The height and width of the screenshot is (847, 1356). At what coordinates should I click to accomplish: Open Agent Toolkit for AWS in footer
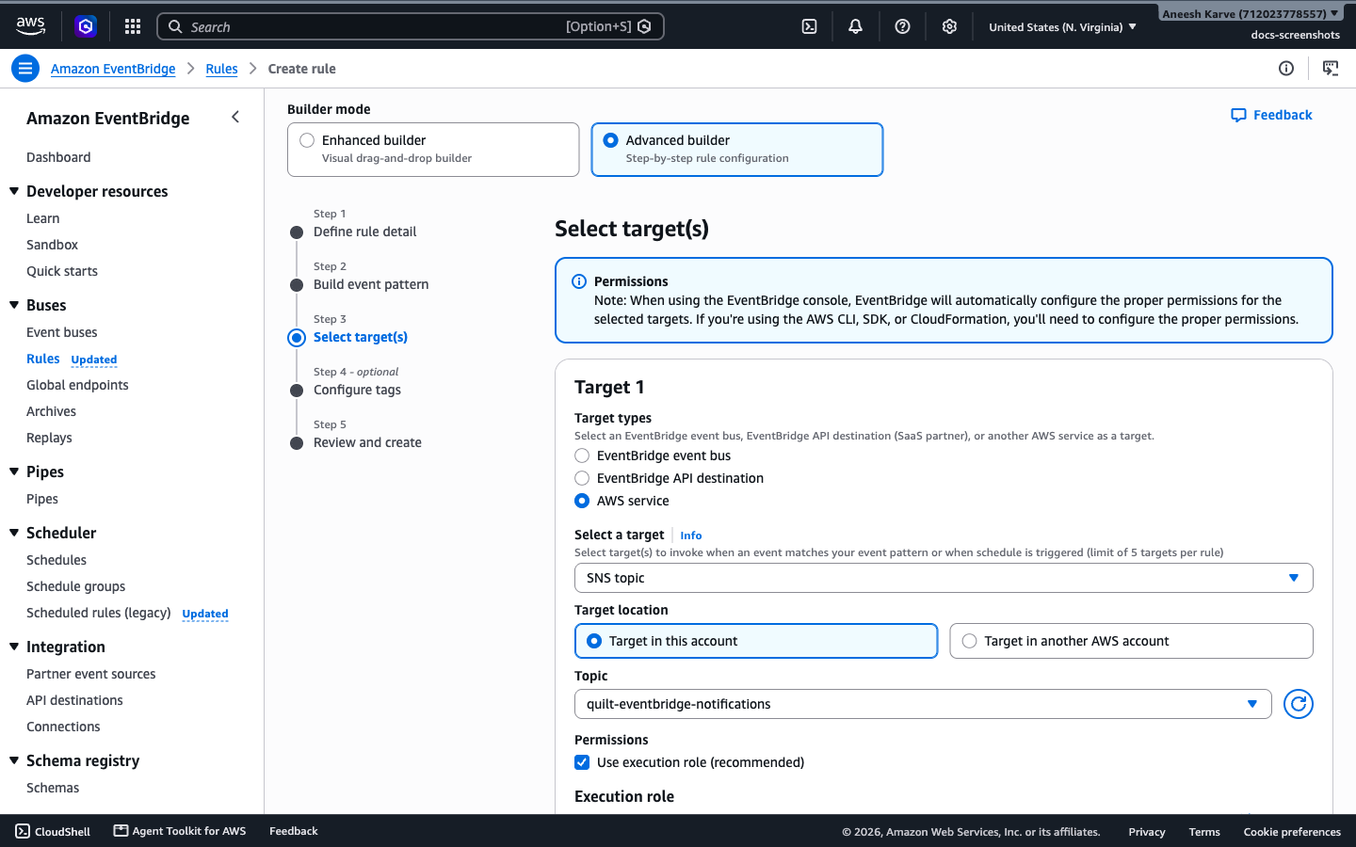[x=180, y=831]
